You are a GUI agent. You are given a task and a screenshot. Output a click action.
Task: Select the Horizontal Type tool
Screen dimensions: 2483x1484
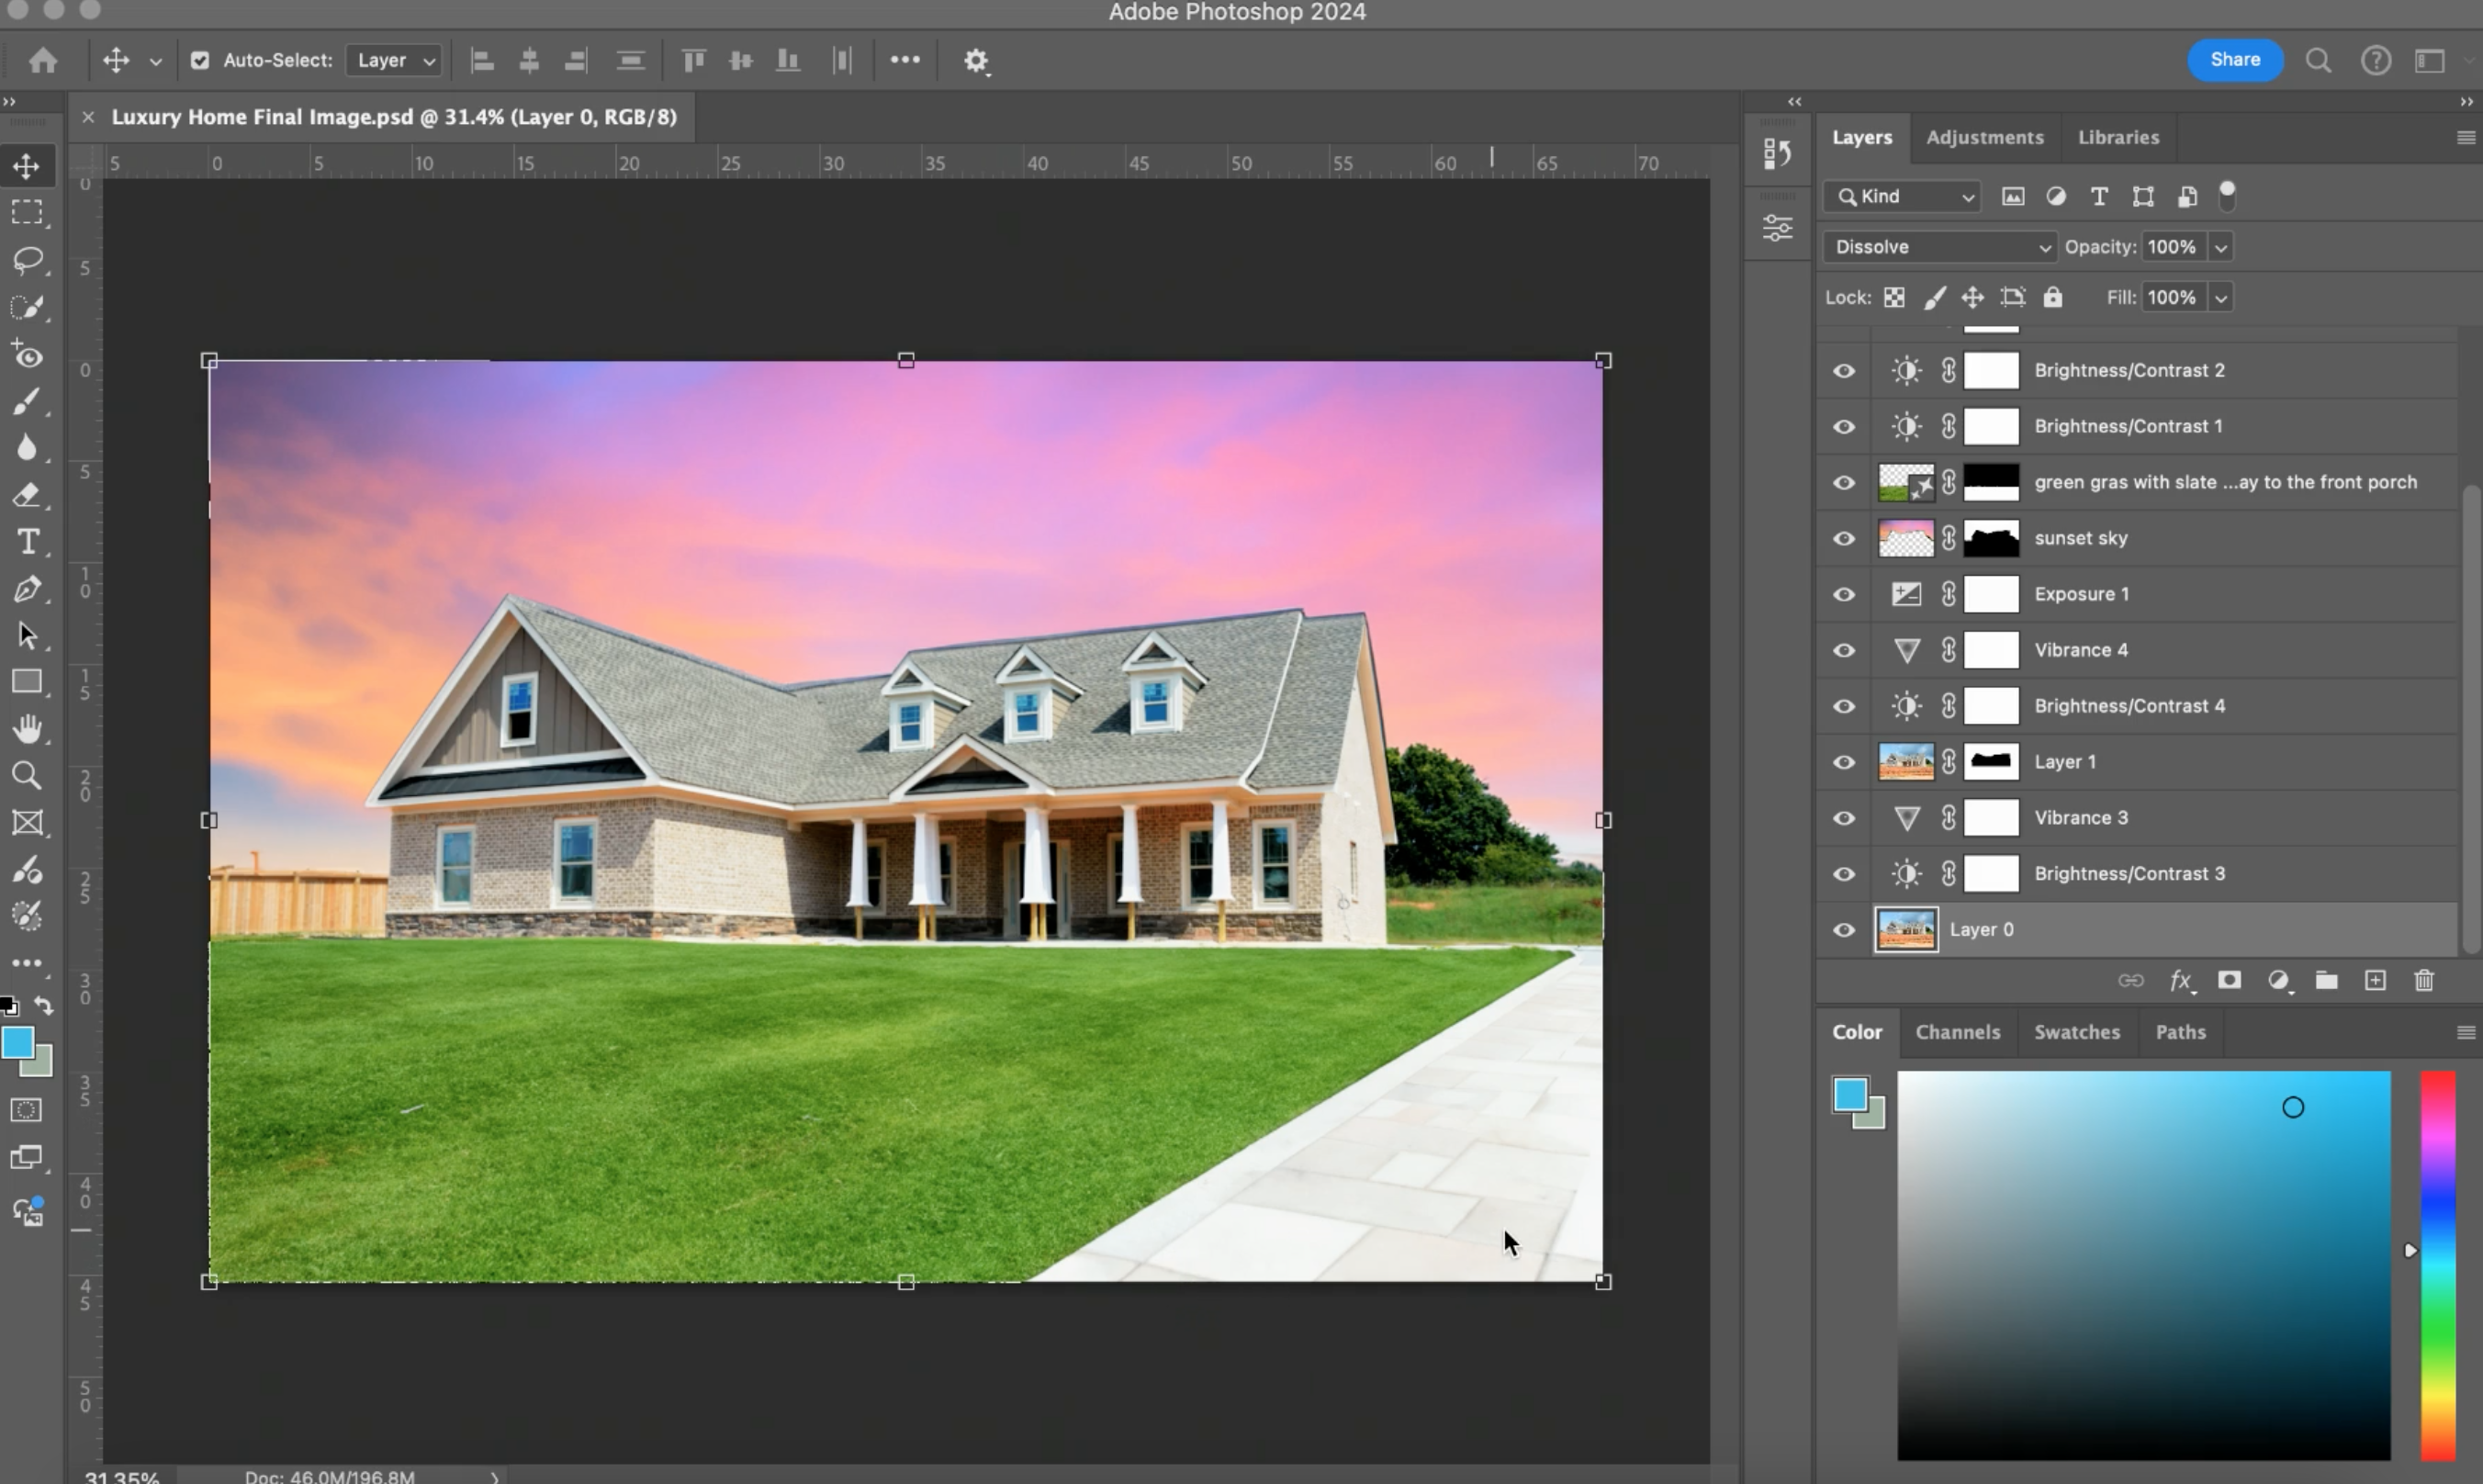pos(27,542)
